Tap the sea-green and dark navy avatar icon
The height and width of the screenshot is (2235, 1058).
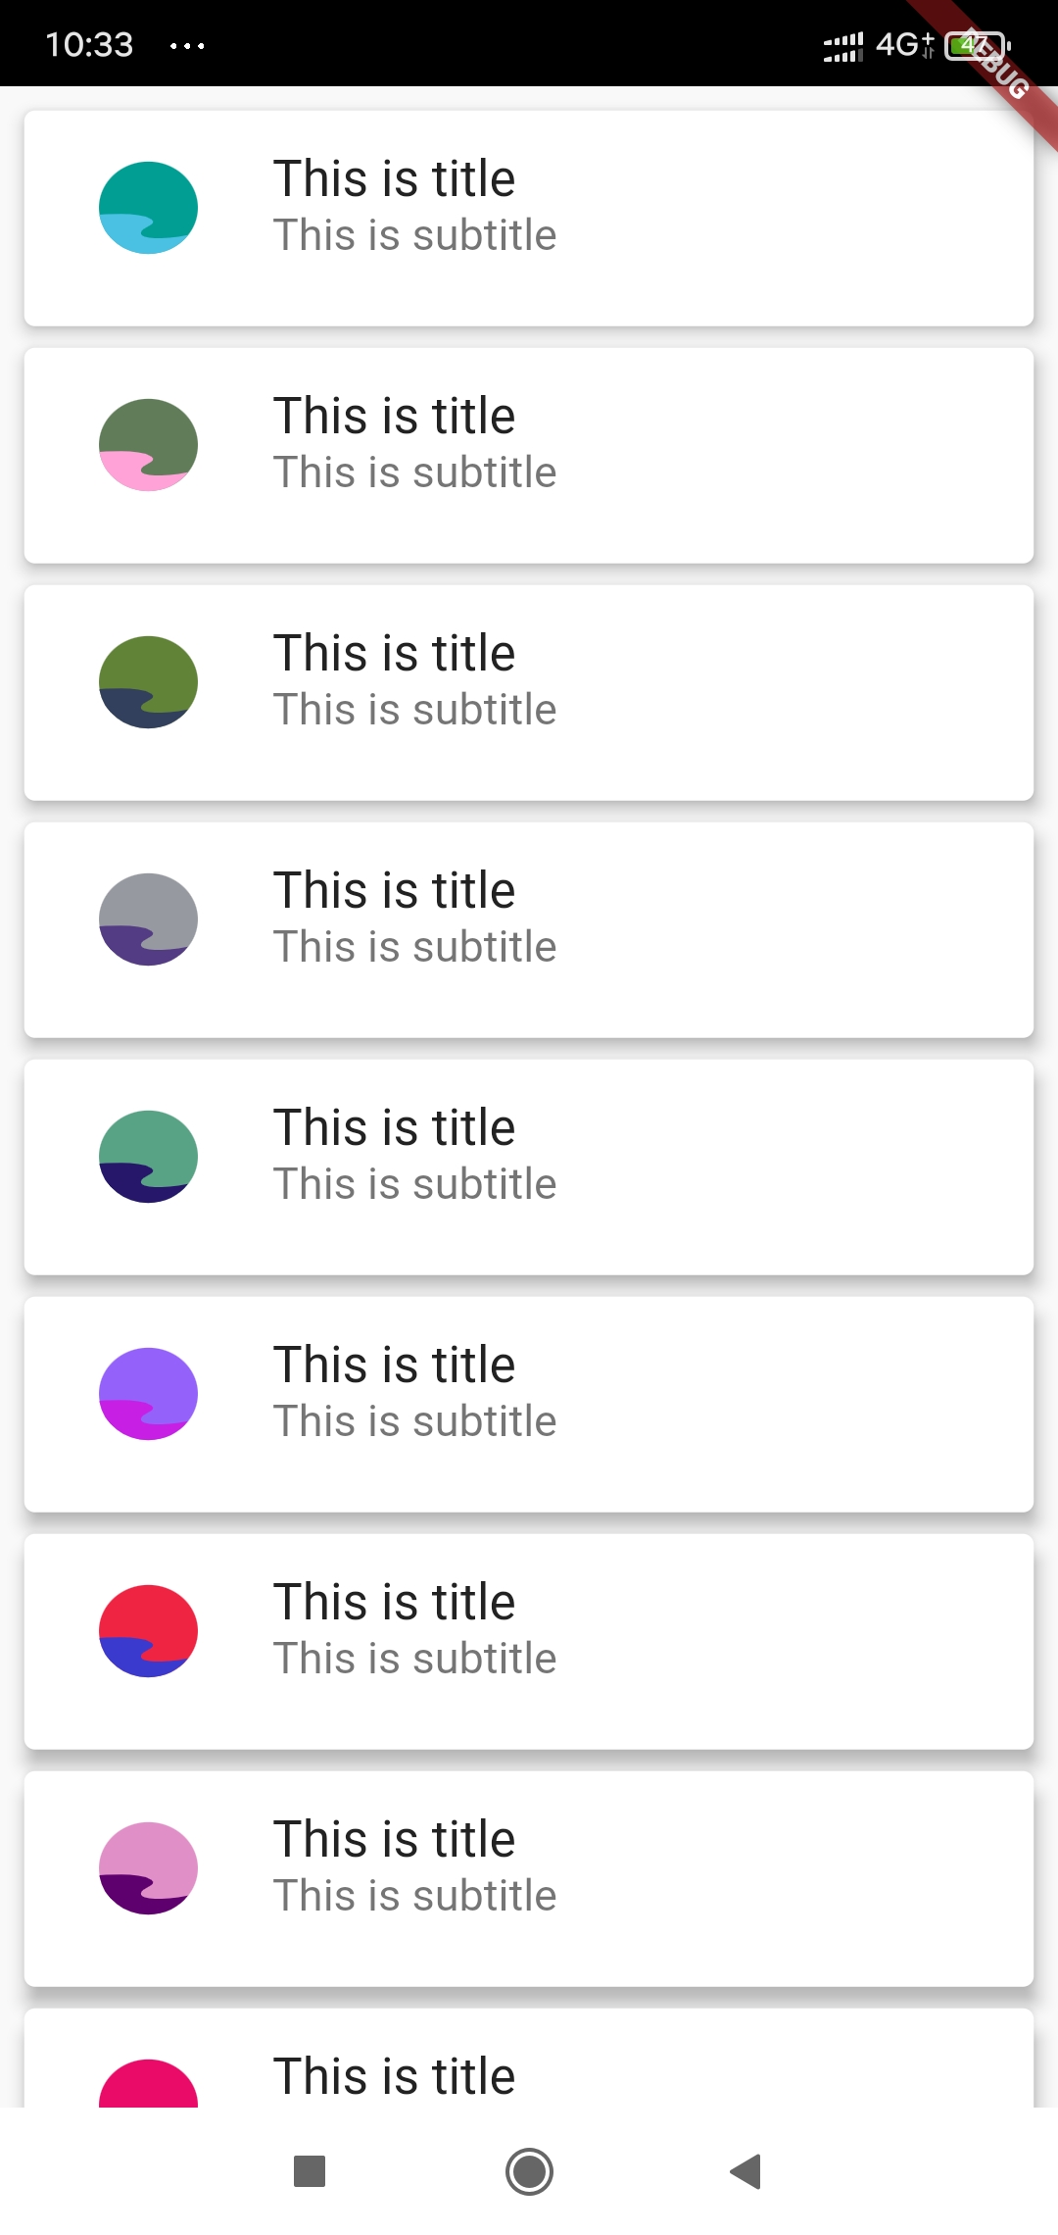pyautogui.click(x=148, y=1157)
